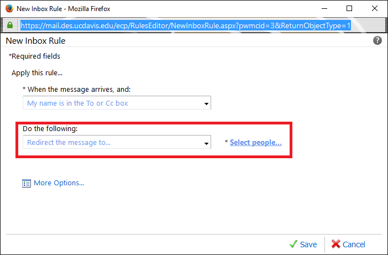Image resolution: width=388 pixels, height=255 pixels.
Task: Open the 'Redirect the message to...' combo box
Action: (x=117, y=142)
